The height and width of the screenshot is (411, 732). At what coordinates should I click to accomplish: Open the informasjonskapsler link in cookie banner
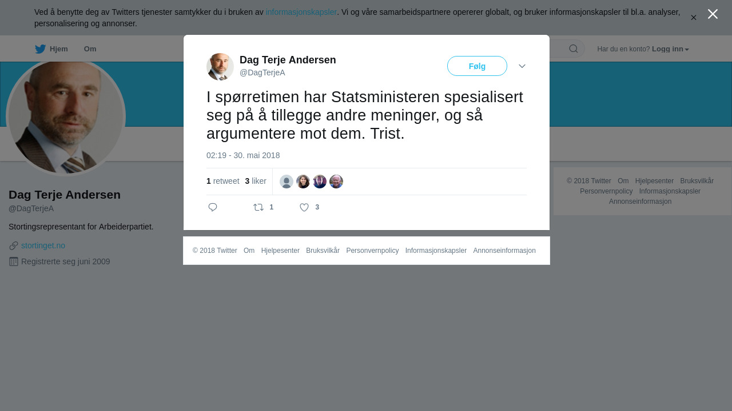[x=301, y=12]
